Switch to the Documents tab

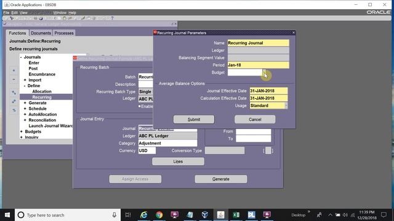[41, 33]
